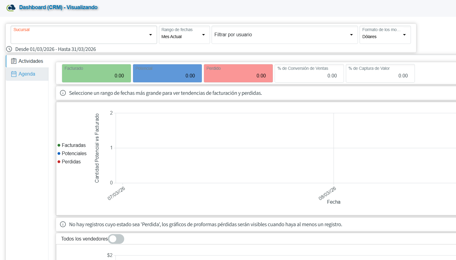Toggle the Perdidas red legend dot
The height and width of the screenshot is (260, 456).
click(59, 162)
